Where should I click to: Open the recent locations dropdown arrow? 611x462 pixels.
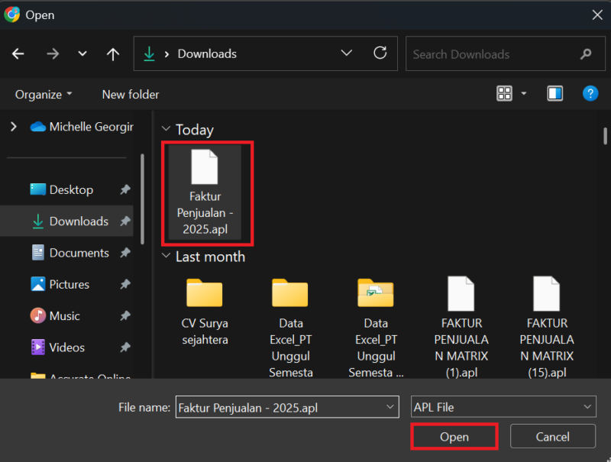(x=82, y=54)
